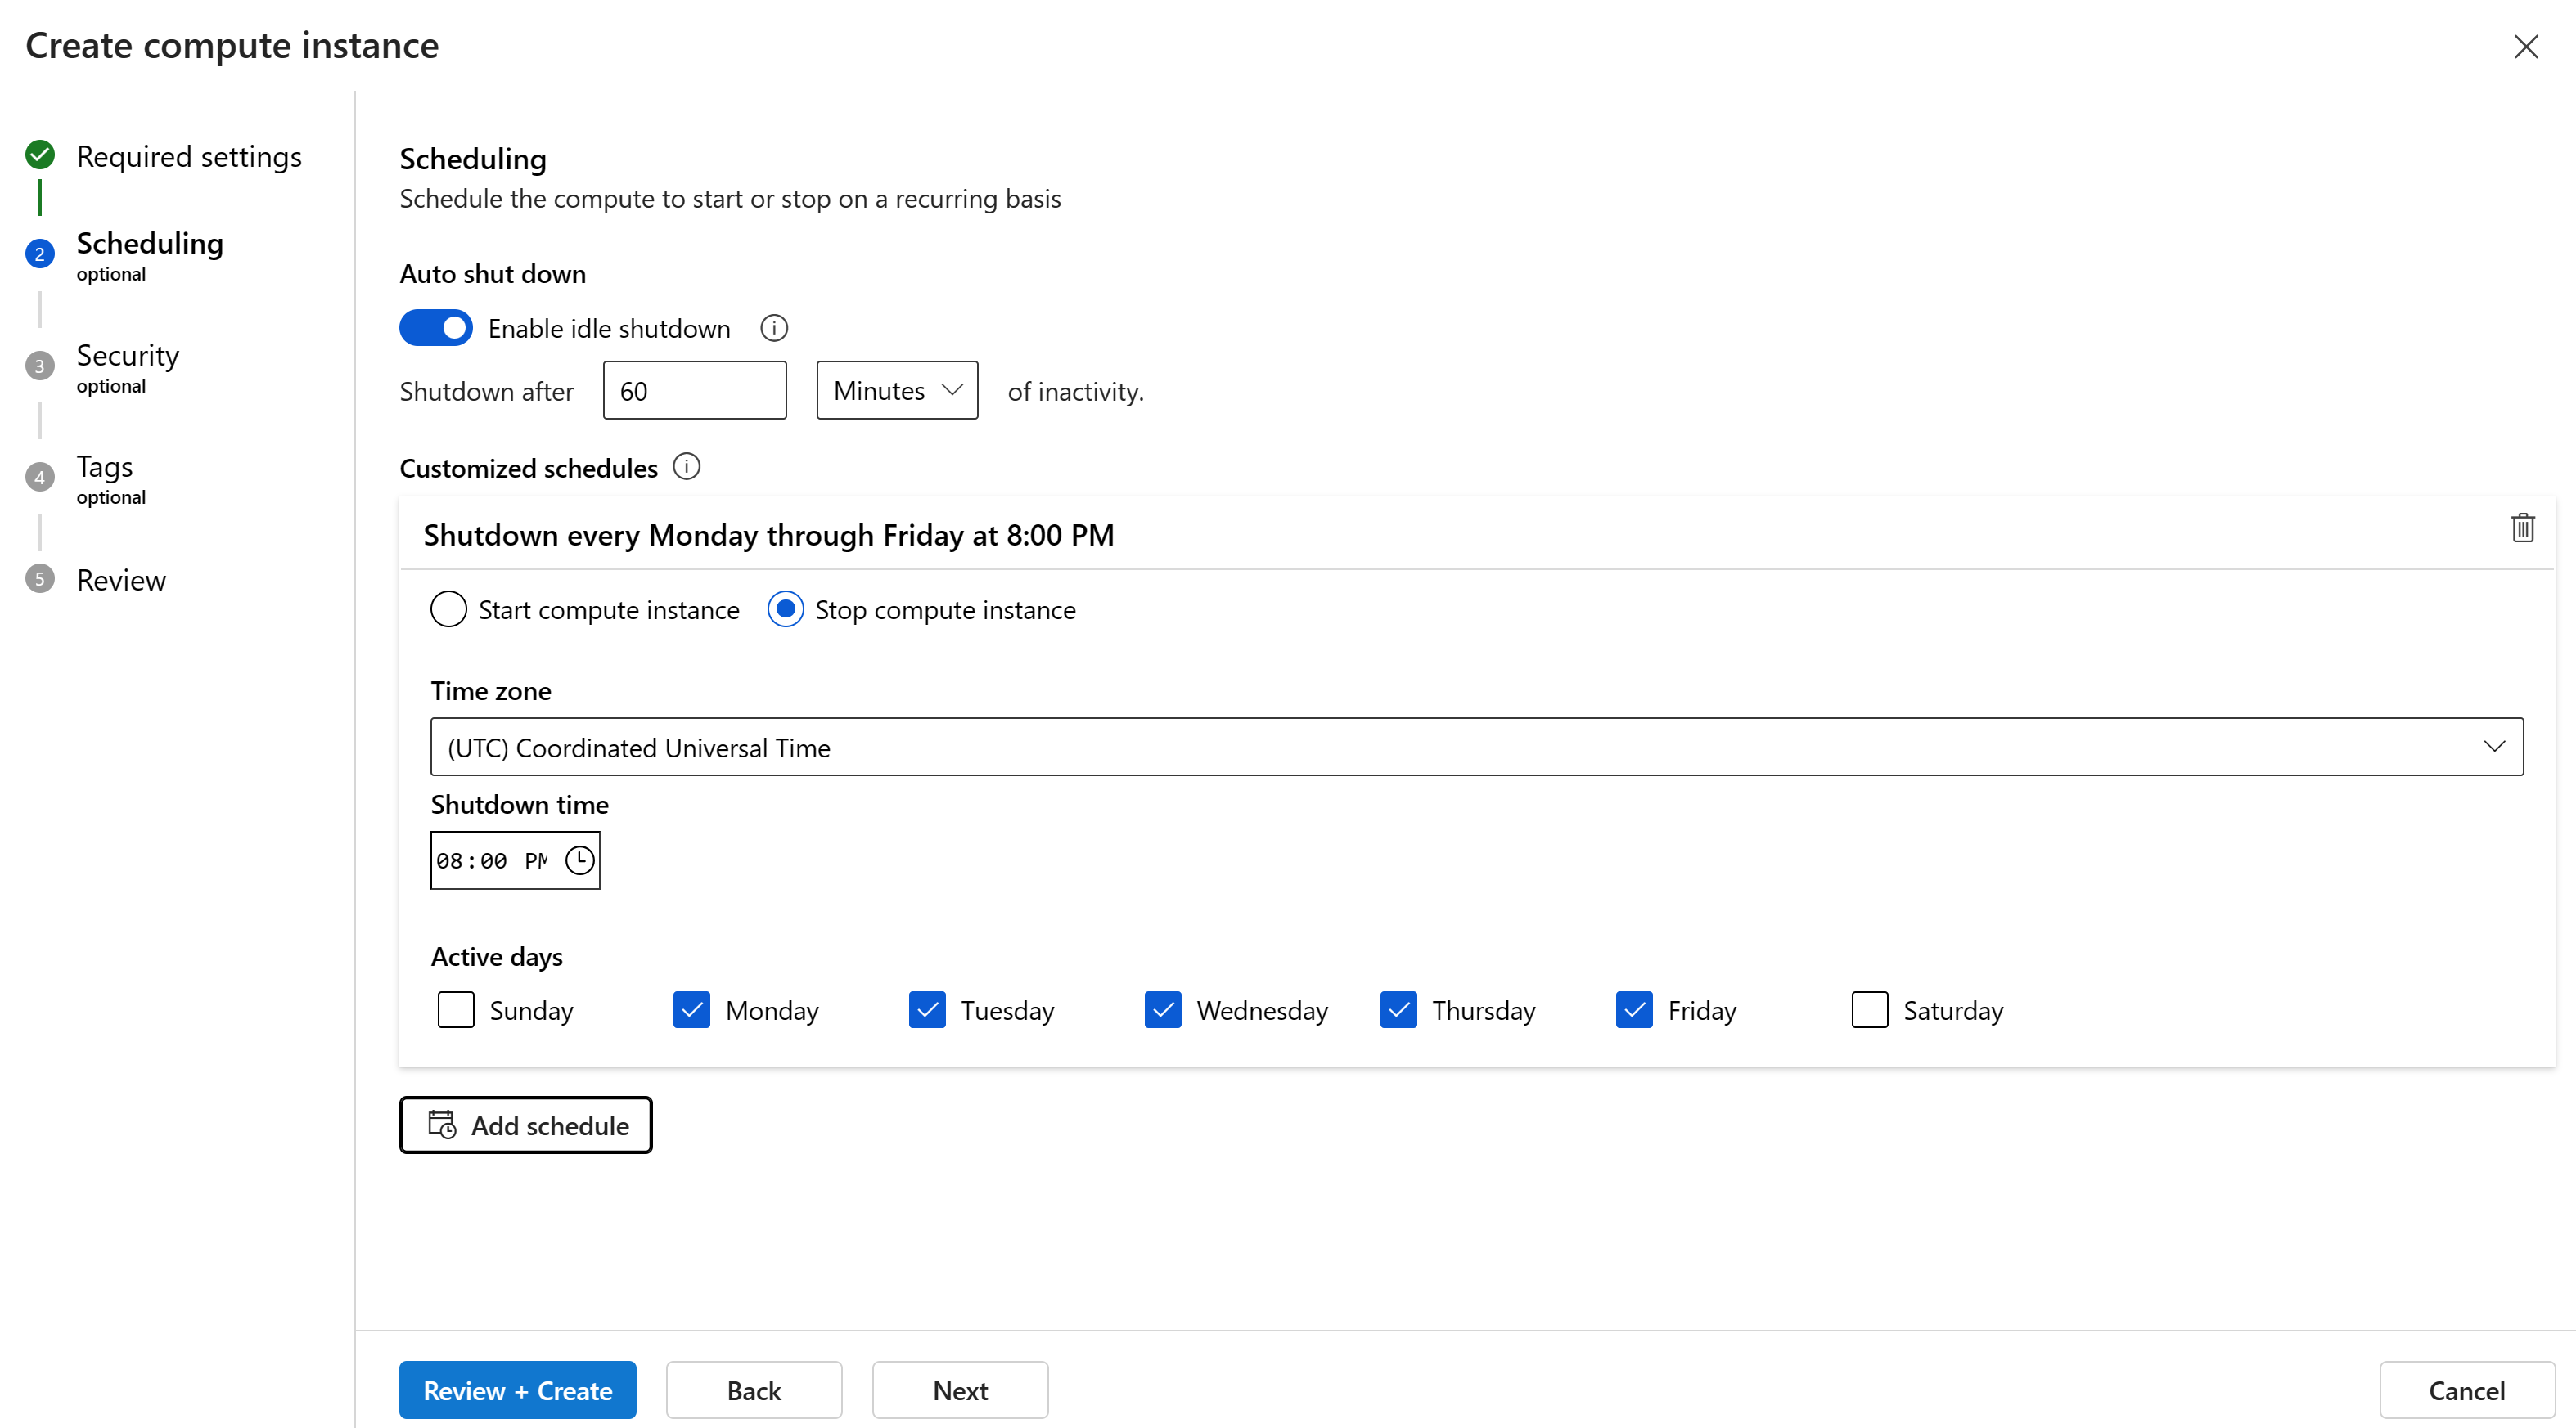2576x1428 pixels.
Task: Click the 'Active days' label
Action: [497, 958]
